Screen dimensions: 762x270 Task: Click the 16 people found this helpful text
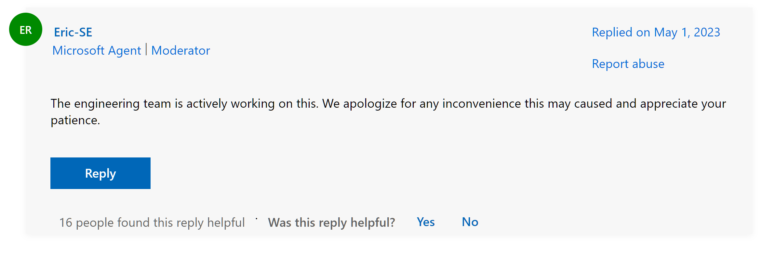click(152, 223)
